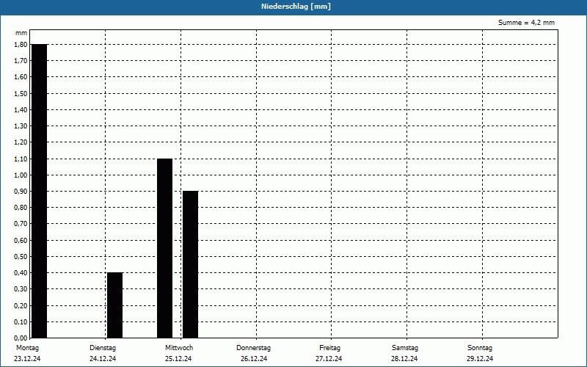Click the date 26.12.24
Screen dimensions: 587x367
(254, 359)
